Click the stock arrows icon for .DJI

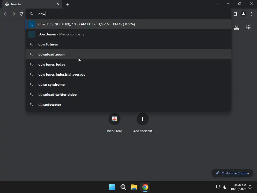click(x=32, y=24)
